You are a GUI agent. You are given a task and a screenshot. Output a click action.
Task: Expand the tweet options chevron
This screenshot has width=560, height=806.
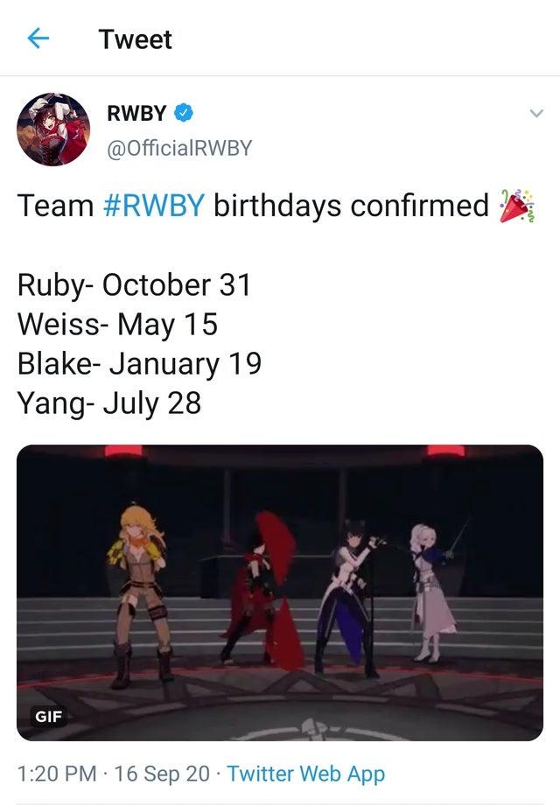(x=535, y=113)
